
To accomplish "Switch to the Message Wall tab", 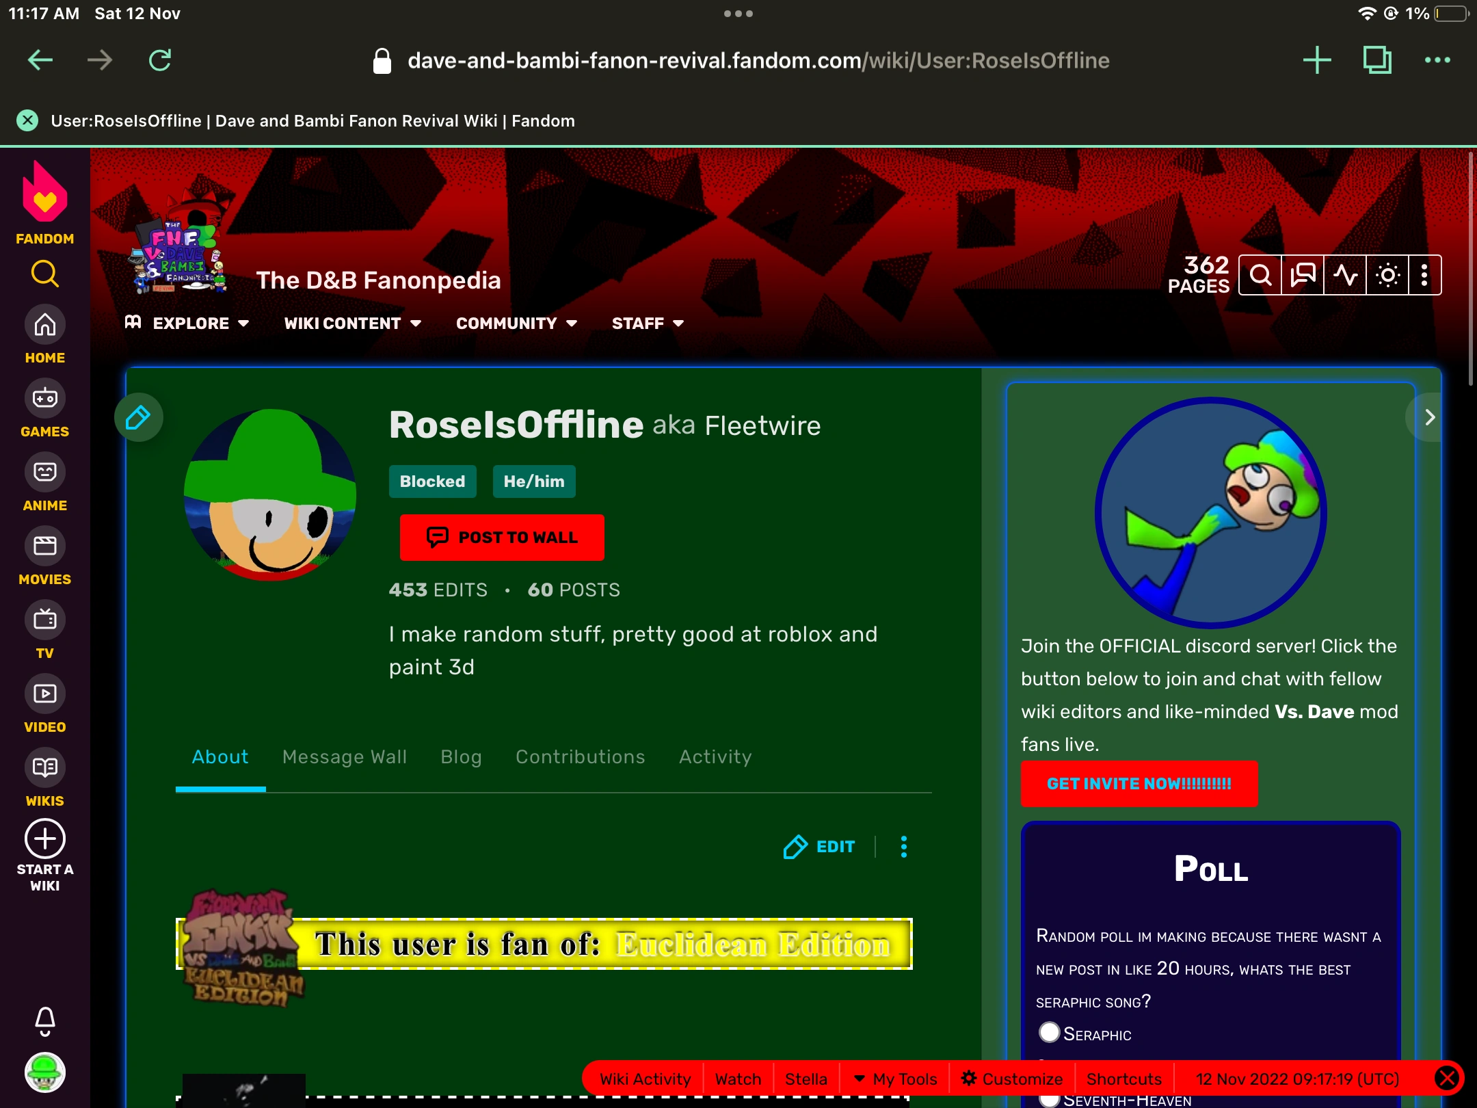I will click(344, 756).
